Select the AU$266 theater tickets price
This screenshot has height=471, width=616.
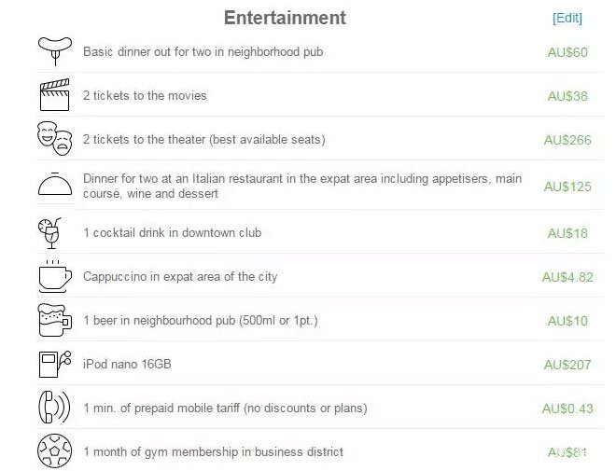pyautogui.click(x=567, y=140)
